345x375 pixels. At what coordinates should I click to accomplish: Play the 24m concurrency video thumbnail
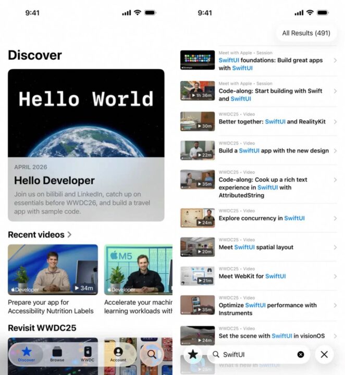click(198, 218)
